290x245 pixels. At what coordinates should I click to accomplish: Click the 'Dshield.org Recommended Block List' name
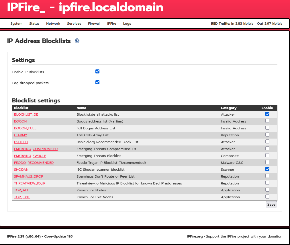pos(107,142)
